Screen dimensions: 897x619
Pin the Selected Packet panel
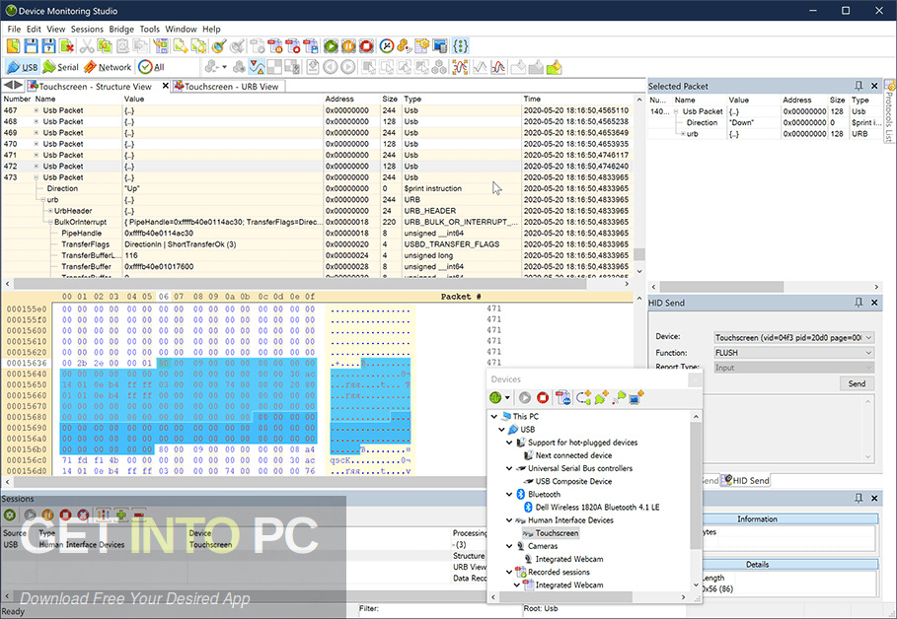pos(859,86)
